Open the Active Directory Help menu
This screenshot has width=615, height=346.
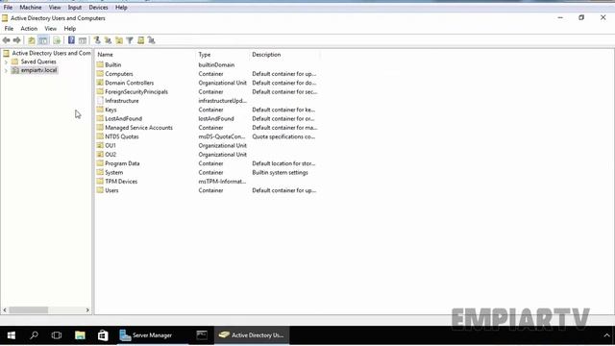click(x=70, y=29)
